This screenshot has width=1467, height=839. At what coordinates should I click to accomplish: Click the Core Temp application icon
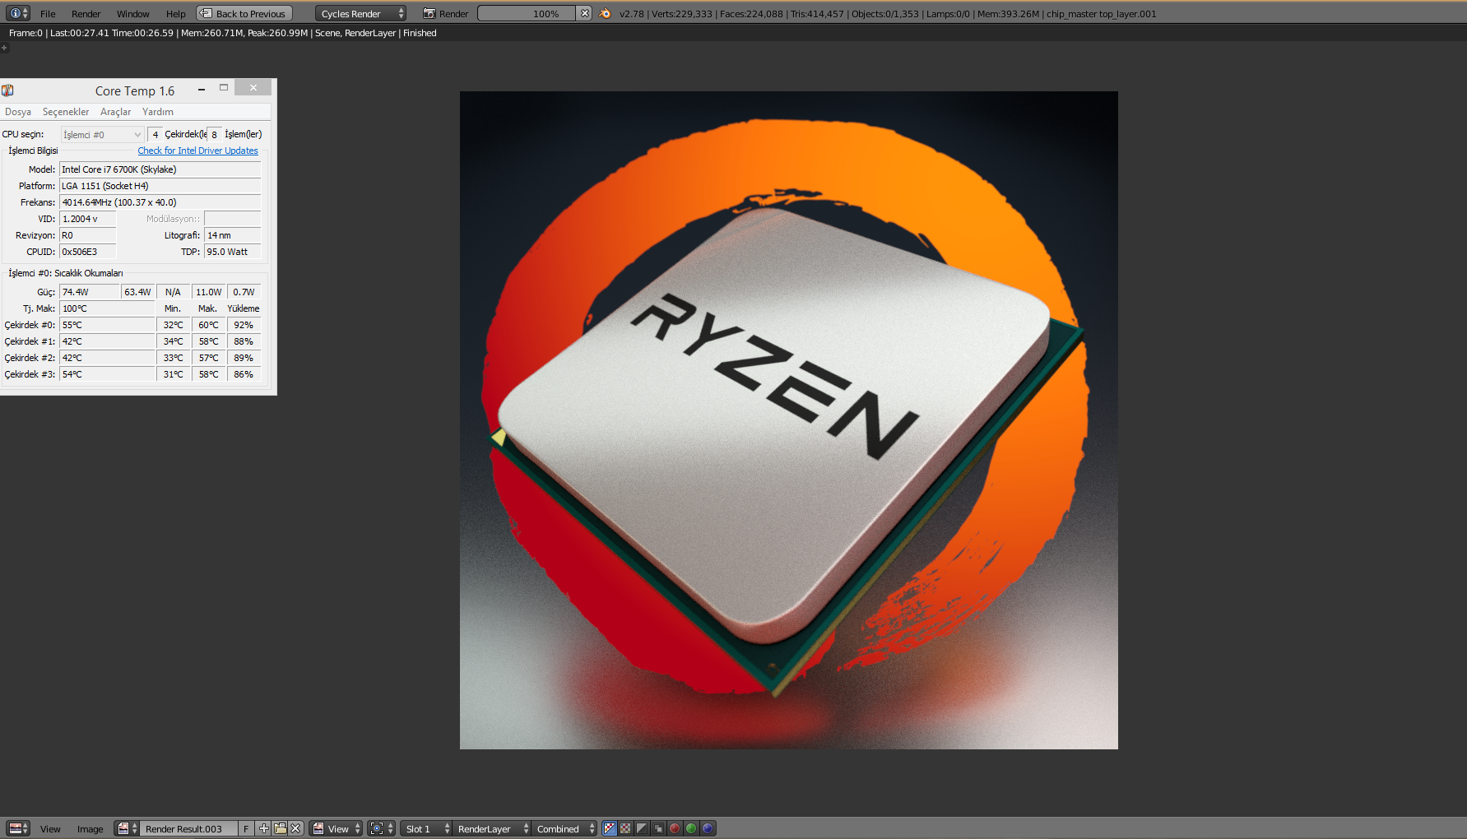(7, 90)
